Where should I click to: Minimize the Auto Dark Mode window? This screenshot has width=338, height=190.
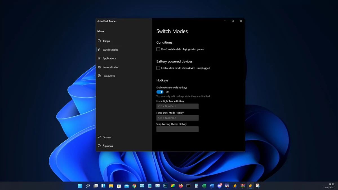click(x=224, y=21)
